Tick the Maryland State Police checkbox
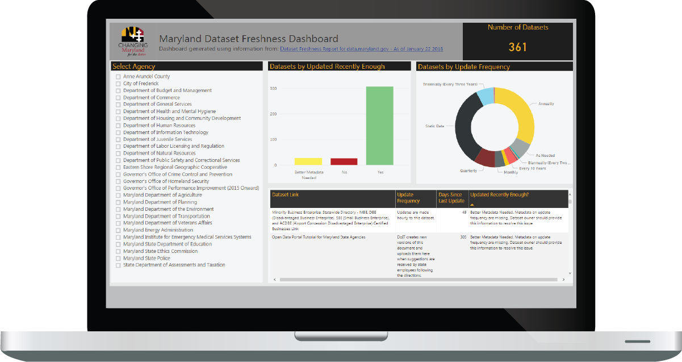The height and width of the screenshot is (362, 682). pos(118,258)
